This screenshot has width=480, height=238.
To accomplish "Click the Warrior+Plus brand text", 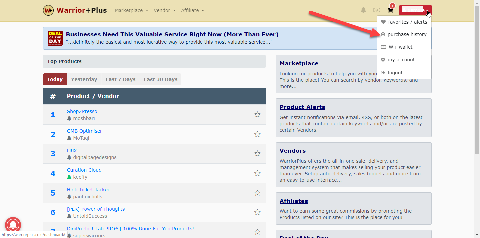I will 82,10.
